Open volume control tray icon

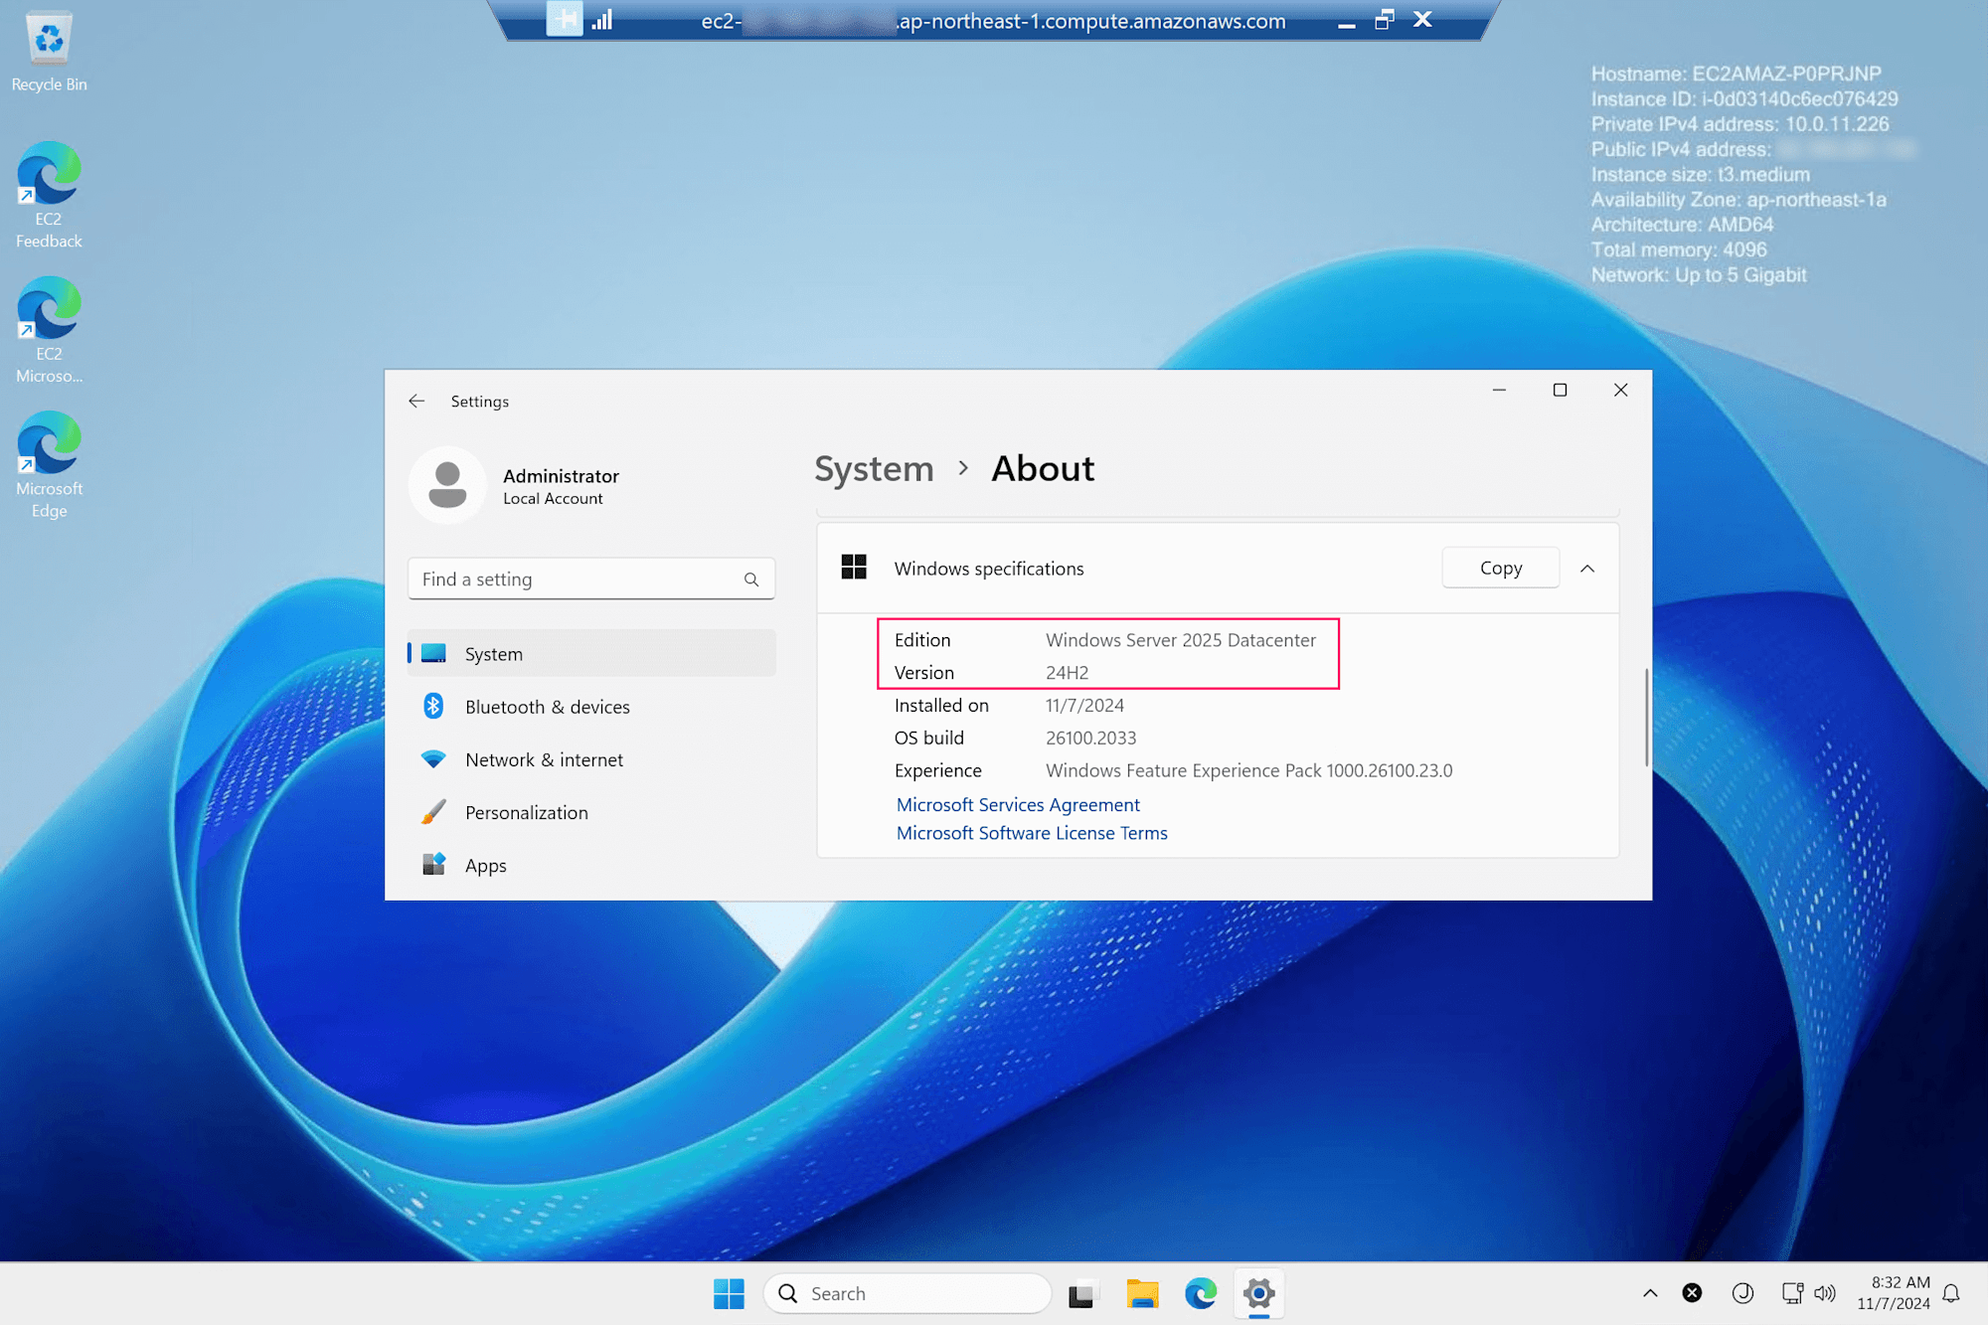click(1825, 1293)
